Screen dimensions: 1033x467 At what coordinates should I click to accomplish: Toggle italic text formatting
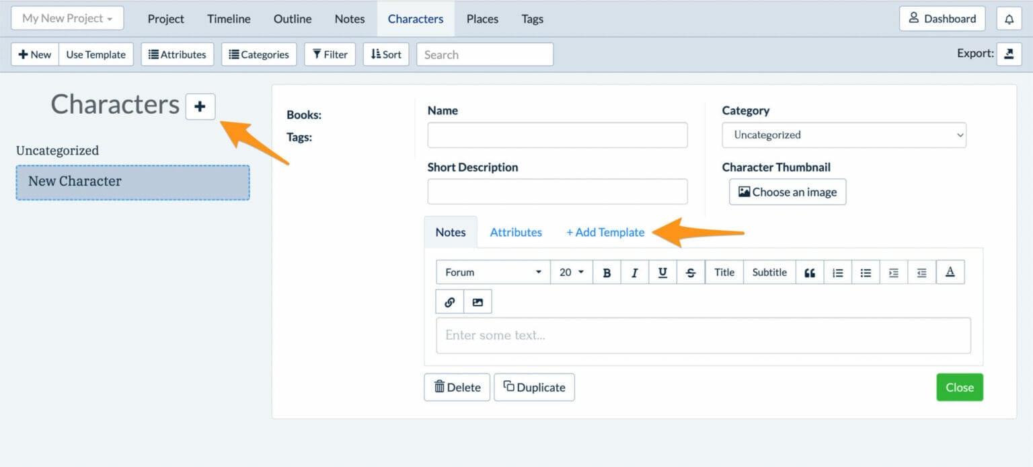(x=634, y=273)
